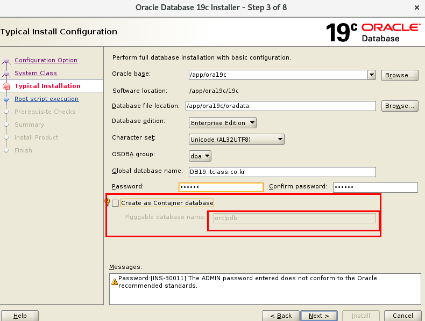Click the Confirm password field
425x321 pixels.
click(376, 187)
